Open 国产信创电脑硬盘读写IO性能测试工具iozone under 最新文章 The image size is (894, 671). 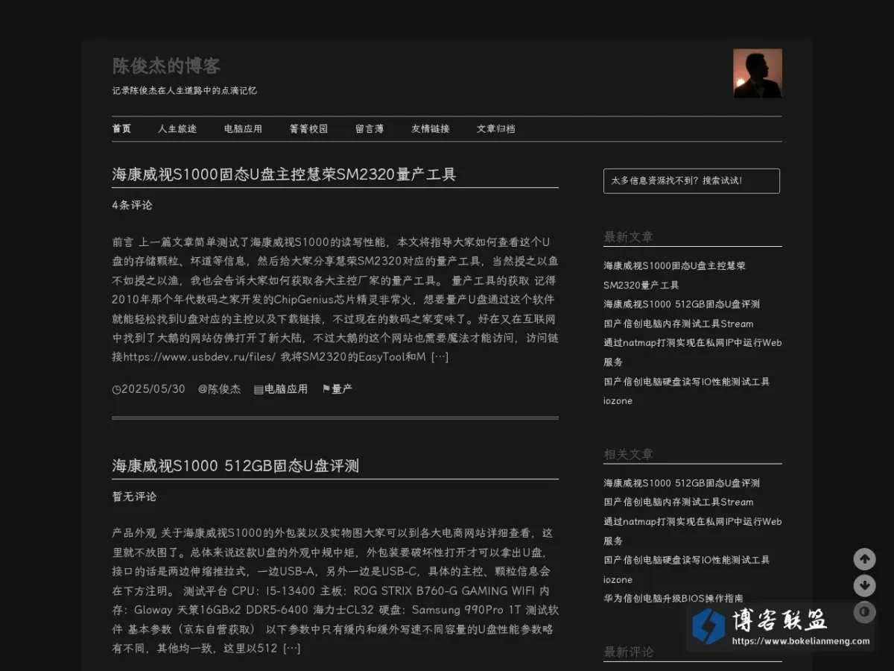(x=687, y=391)
